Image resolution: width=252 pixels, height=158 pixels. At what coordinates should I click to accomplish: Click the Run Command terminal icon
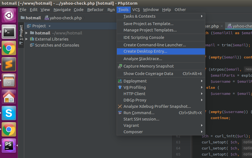click(x=120, y=113)
